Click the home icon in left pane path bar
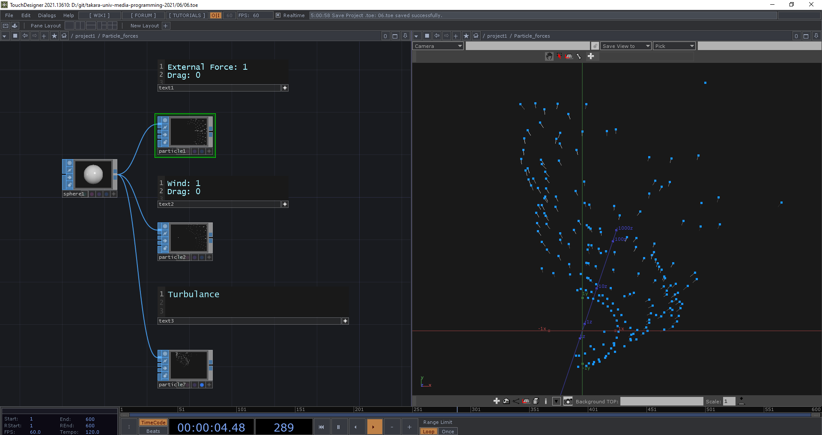Viewport: 822px width, 435px height. pyautogui.click(x=64, y=36)
